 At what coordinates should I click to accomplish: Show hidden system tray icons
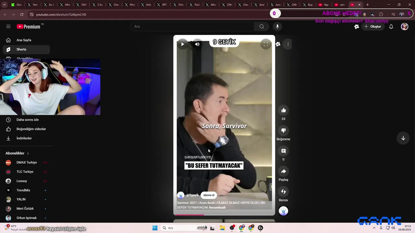coord(374,228)
